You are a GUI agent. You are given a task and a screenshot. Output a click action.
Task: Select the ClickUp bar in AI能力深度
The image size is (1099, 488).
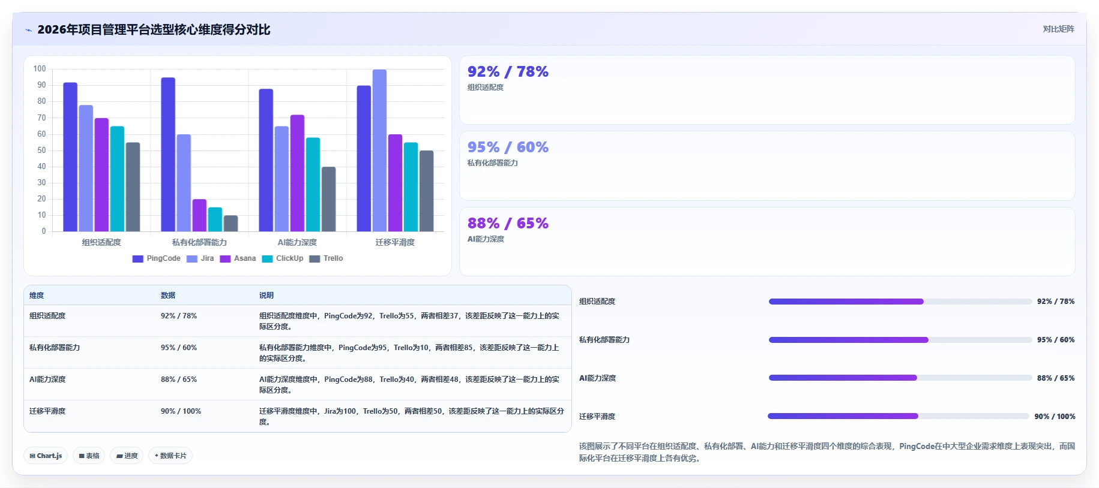tap(313, 185)
